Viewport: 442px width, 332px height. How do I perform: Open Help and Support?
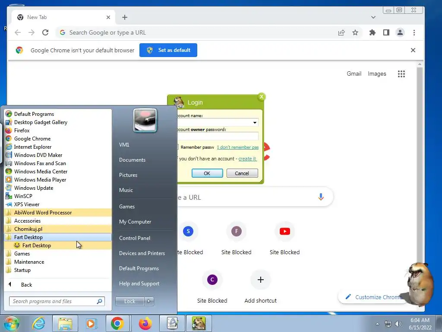(139, 284)
